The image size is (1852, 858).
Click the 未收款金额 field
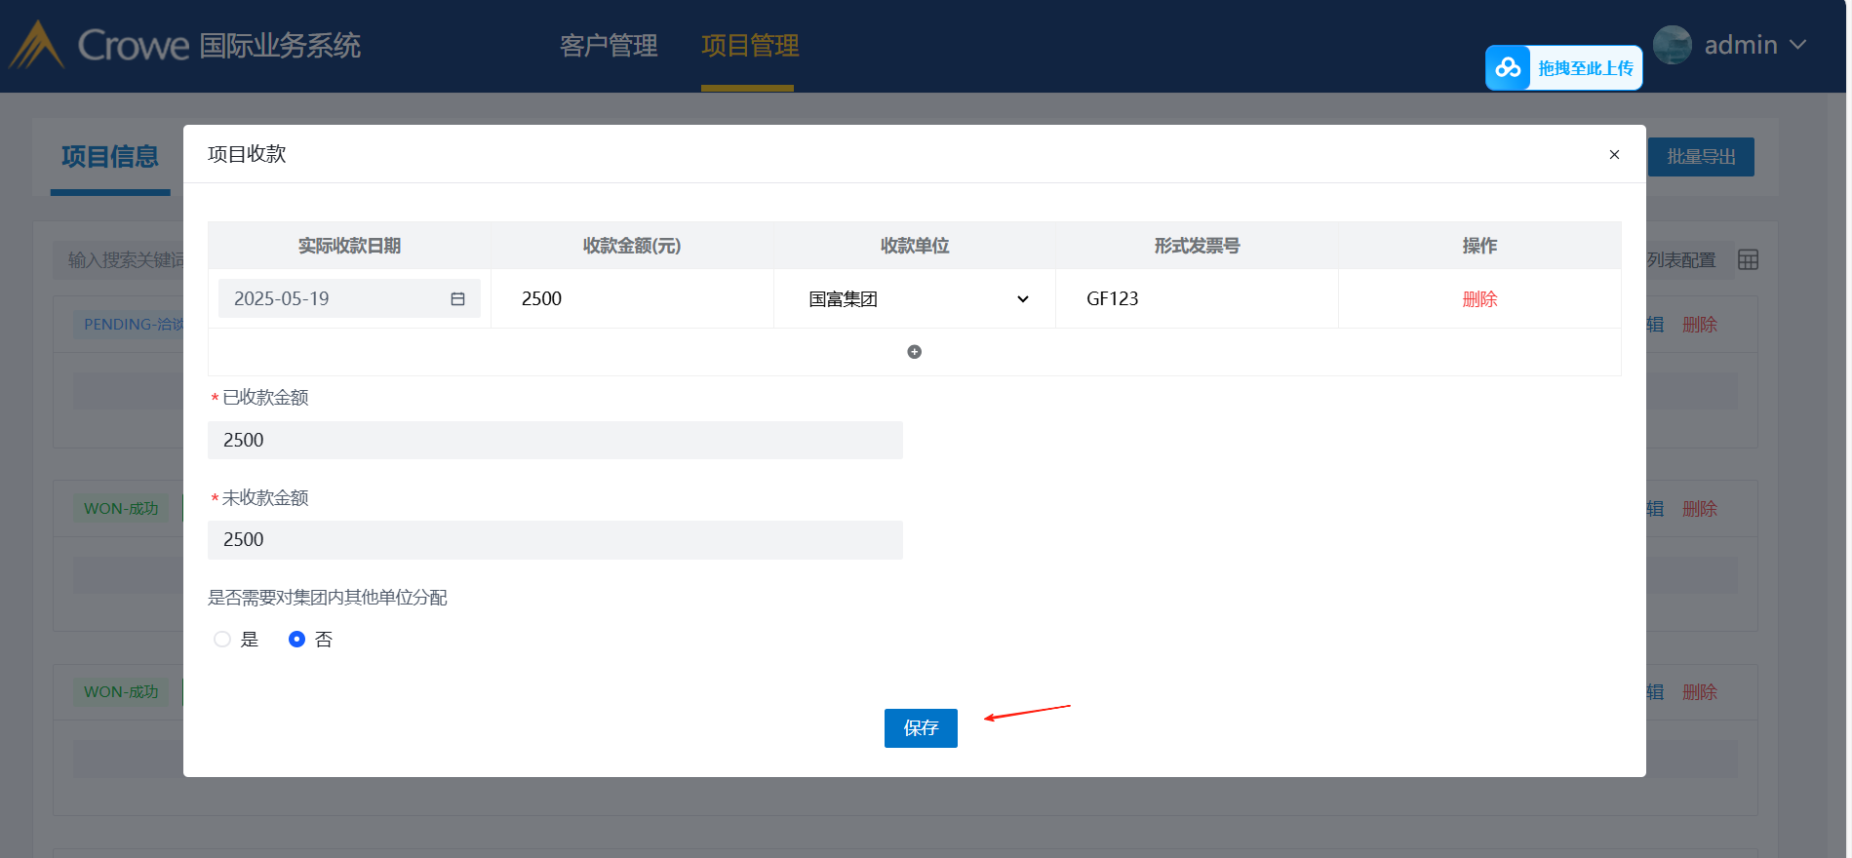click(555, 540)
